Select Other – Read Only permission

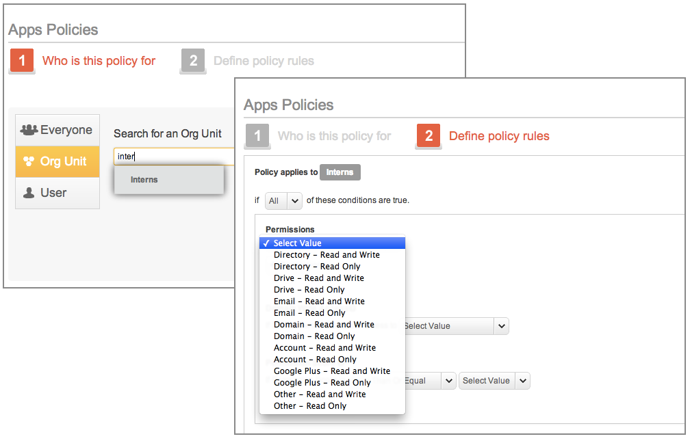310,406
